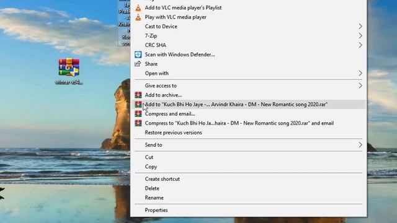Choose Create shortcut
Screen dimensions: 397x223
click(x=163, y=179)
